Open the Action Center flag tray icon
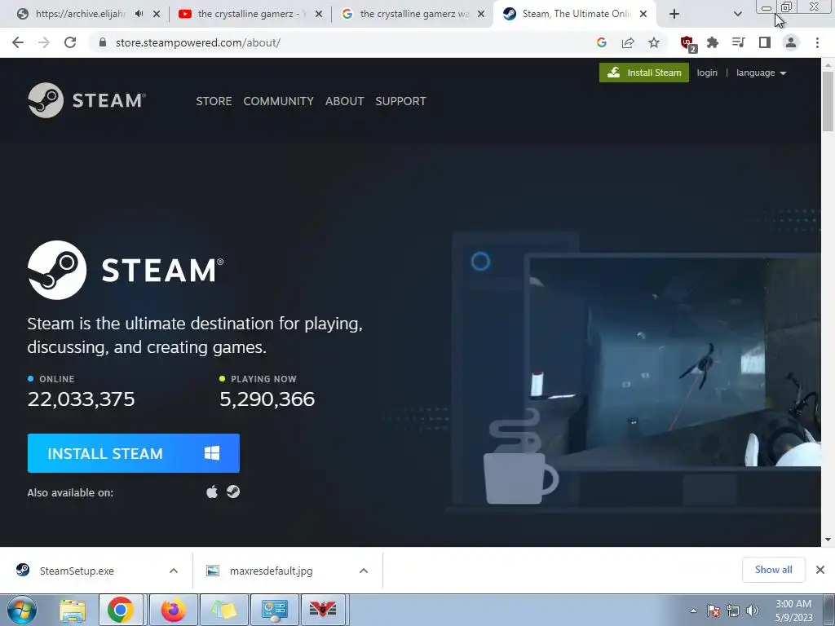 (714, 611)
